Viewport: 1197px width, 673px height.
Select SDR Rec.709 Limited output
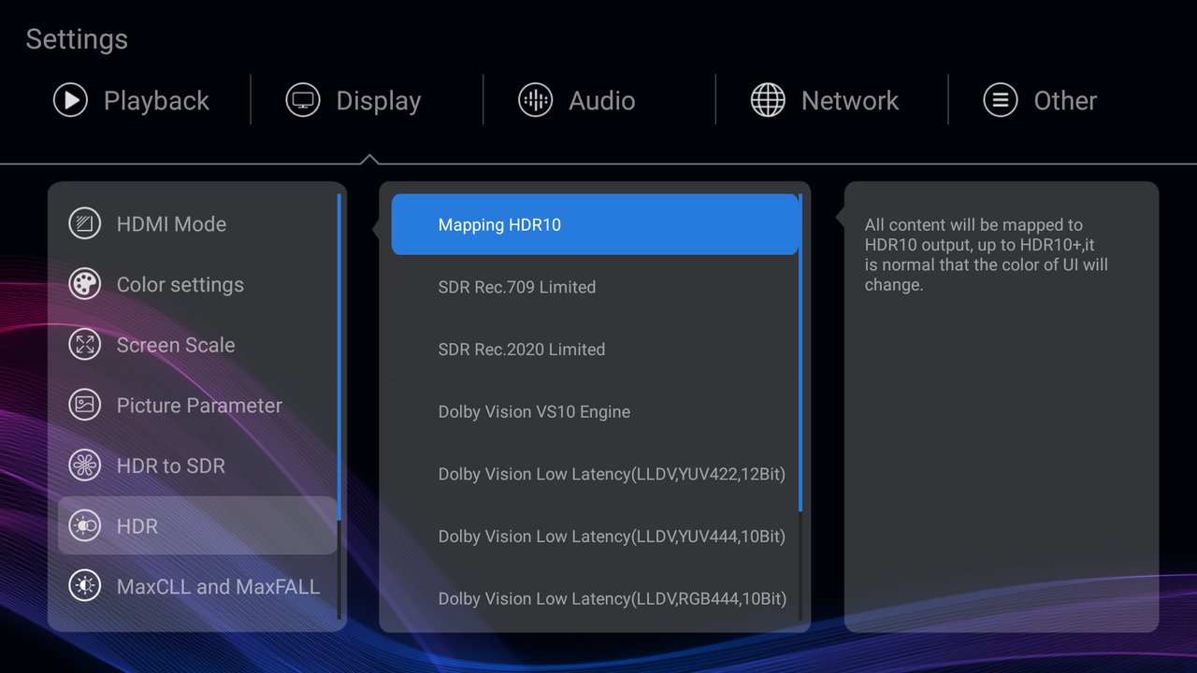(595, 287)
